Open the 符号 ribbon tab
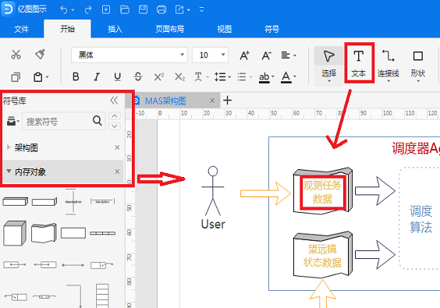The height and width of the screenshot is (308, 440). [272, 29]
